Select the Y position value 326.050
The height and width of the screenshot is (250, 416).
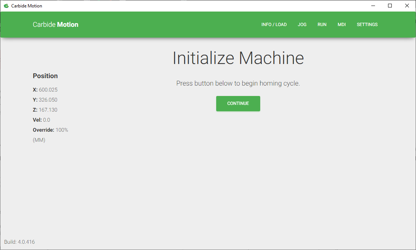tap(48, 100)
